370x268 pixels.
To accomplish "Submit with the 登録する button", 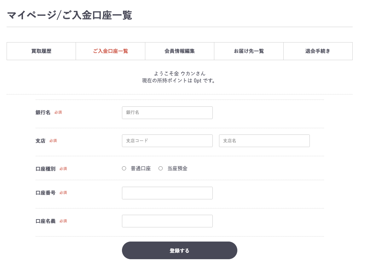I will 180,250.
